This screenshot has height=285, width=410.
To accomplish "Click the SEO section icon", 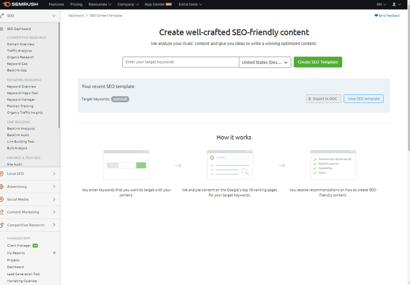I will (x=2, y=16).
